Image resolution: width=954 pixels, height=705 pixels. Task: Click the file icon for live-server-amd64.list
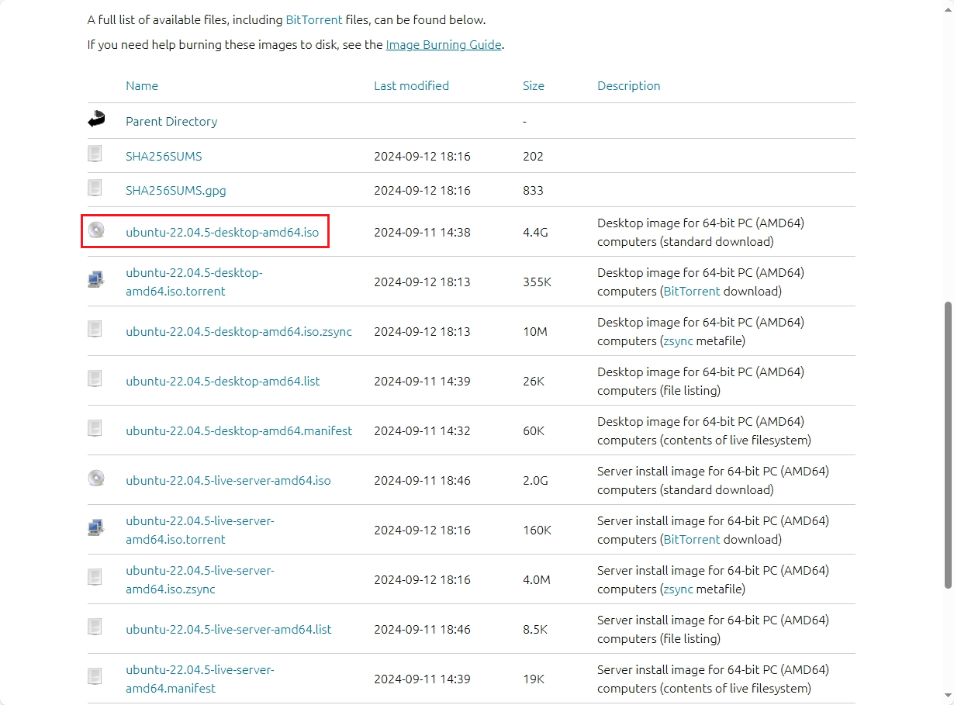pyautogui.click(x=95, y=627)
